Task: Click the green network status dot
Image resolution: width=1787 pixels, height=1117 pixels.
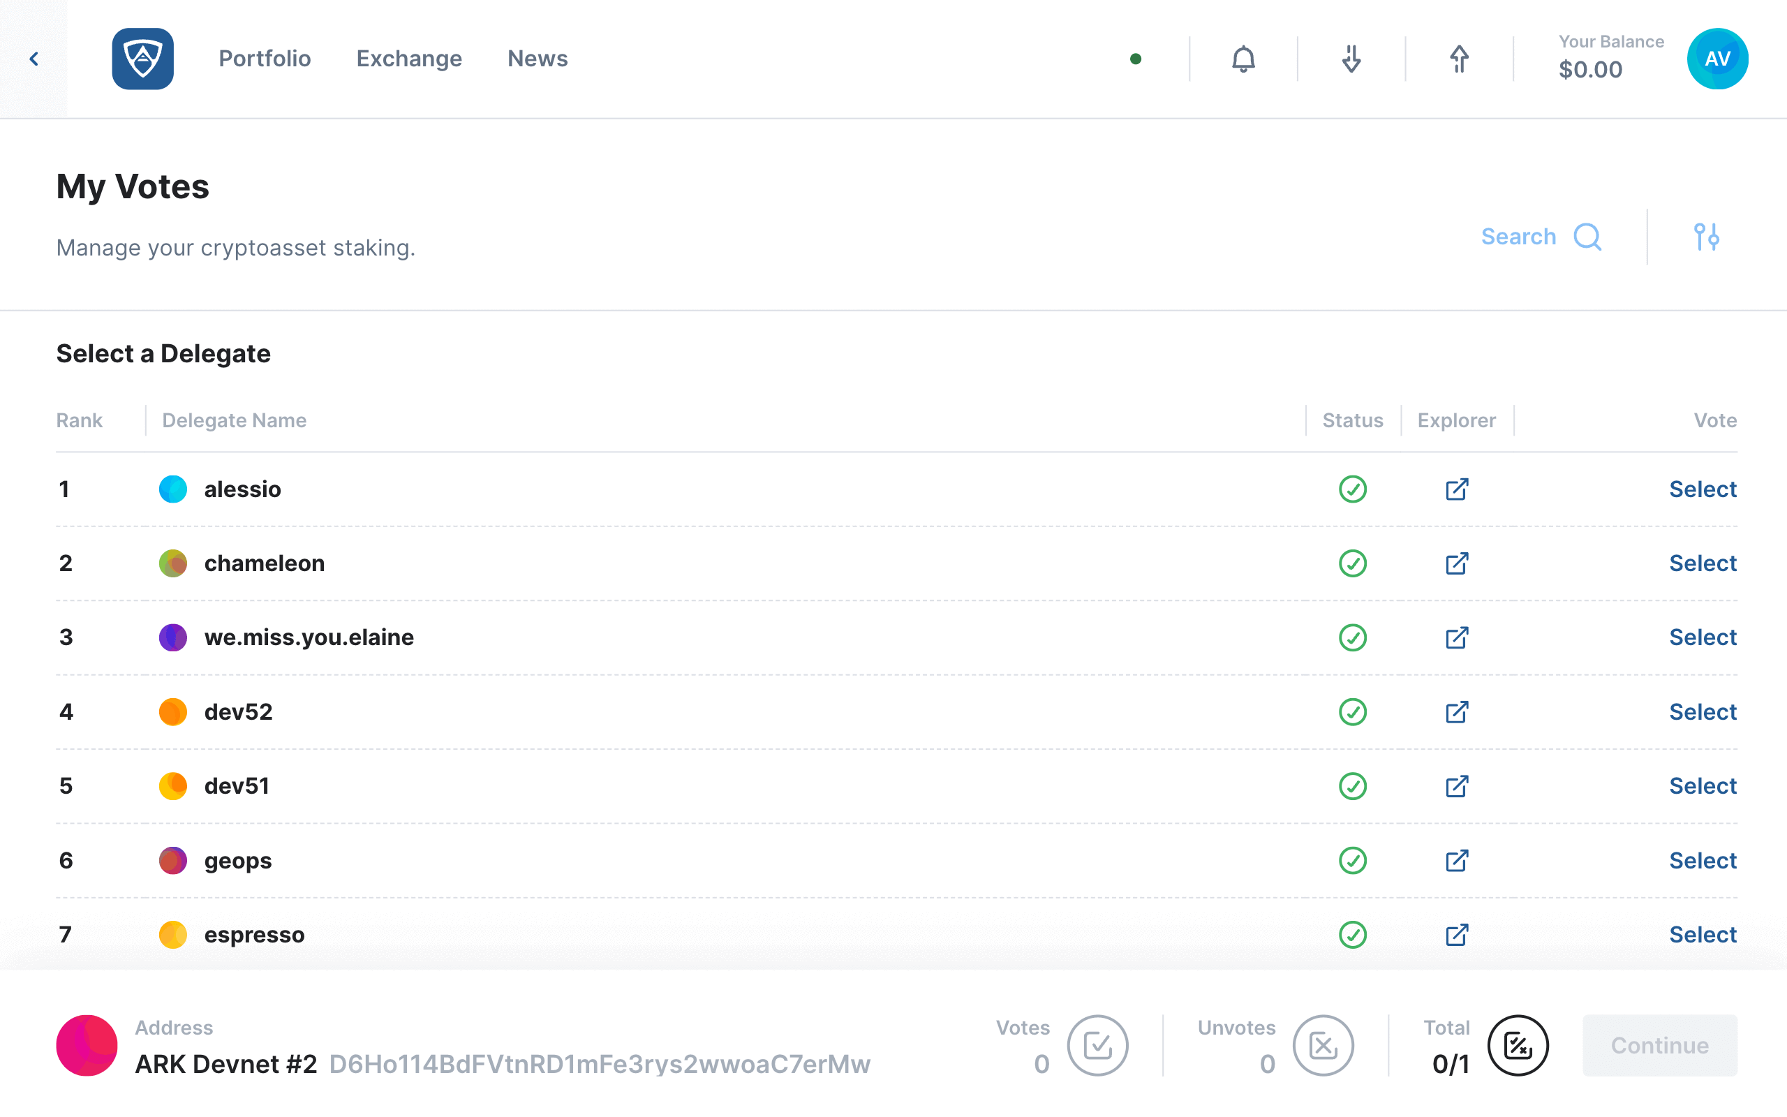Action: [1136, 59]
